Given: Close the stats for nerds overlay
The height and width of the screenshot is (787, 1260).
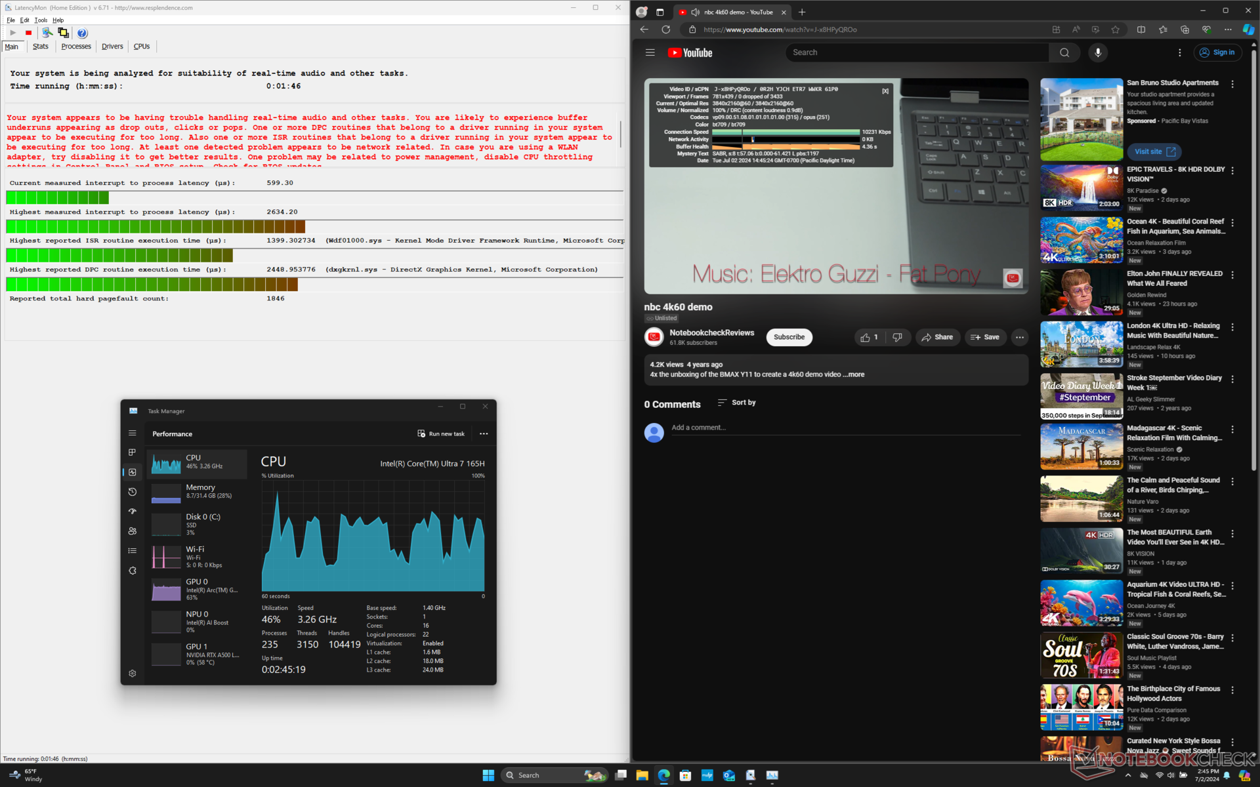Looking at the screenshot, I should [885, 91].
